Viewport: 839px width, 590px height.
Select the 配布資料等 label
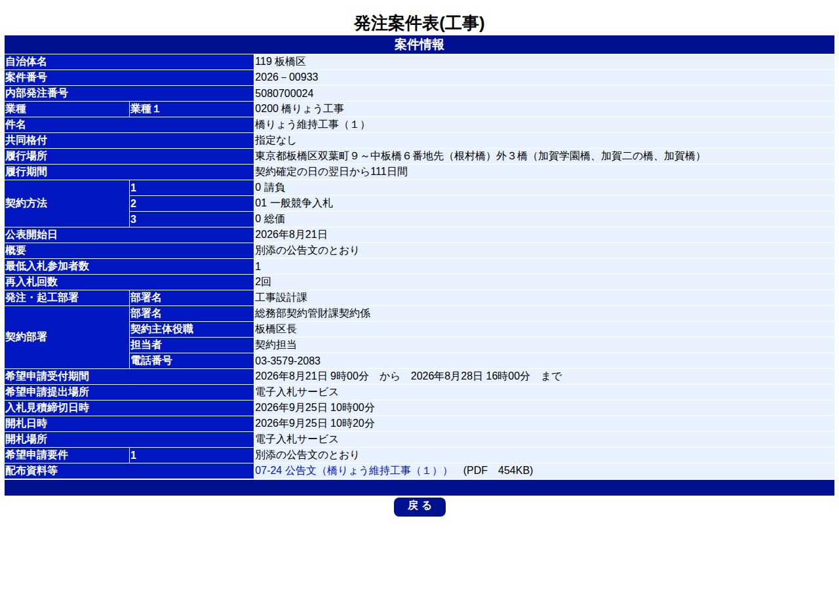coord(31,471)
